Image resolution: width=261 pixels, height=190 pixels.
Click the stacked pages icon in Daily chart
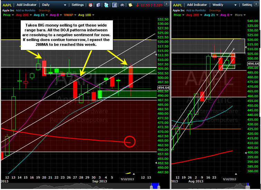point(98,5)
